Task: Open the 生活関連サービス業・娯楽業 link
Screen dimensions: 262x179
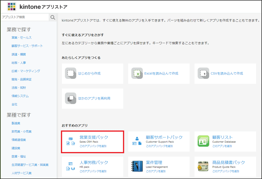Action: (30, 165)
